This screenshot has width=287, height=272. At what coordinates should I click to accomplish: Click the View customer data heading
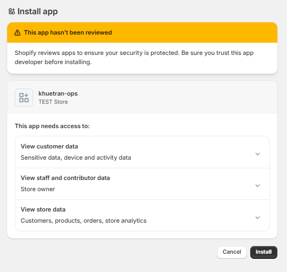coord(49,146)
